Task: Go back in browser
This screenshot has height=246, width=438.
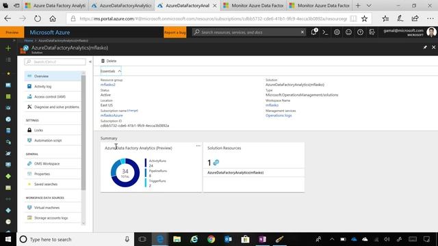Action: click(8, 18)
